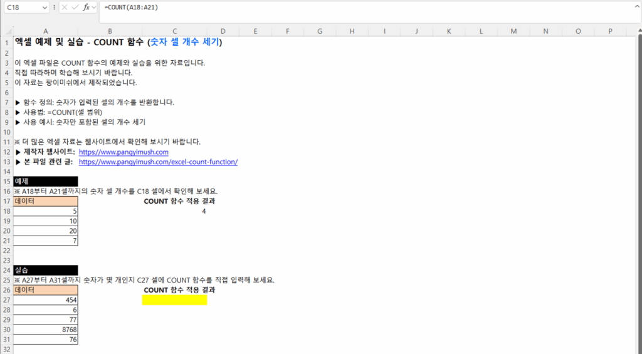Select the cell containing 10

coord(45,221)
